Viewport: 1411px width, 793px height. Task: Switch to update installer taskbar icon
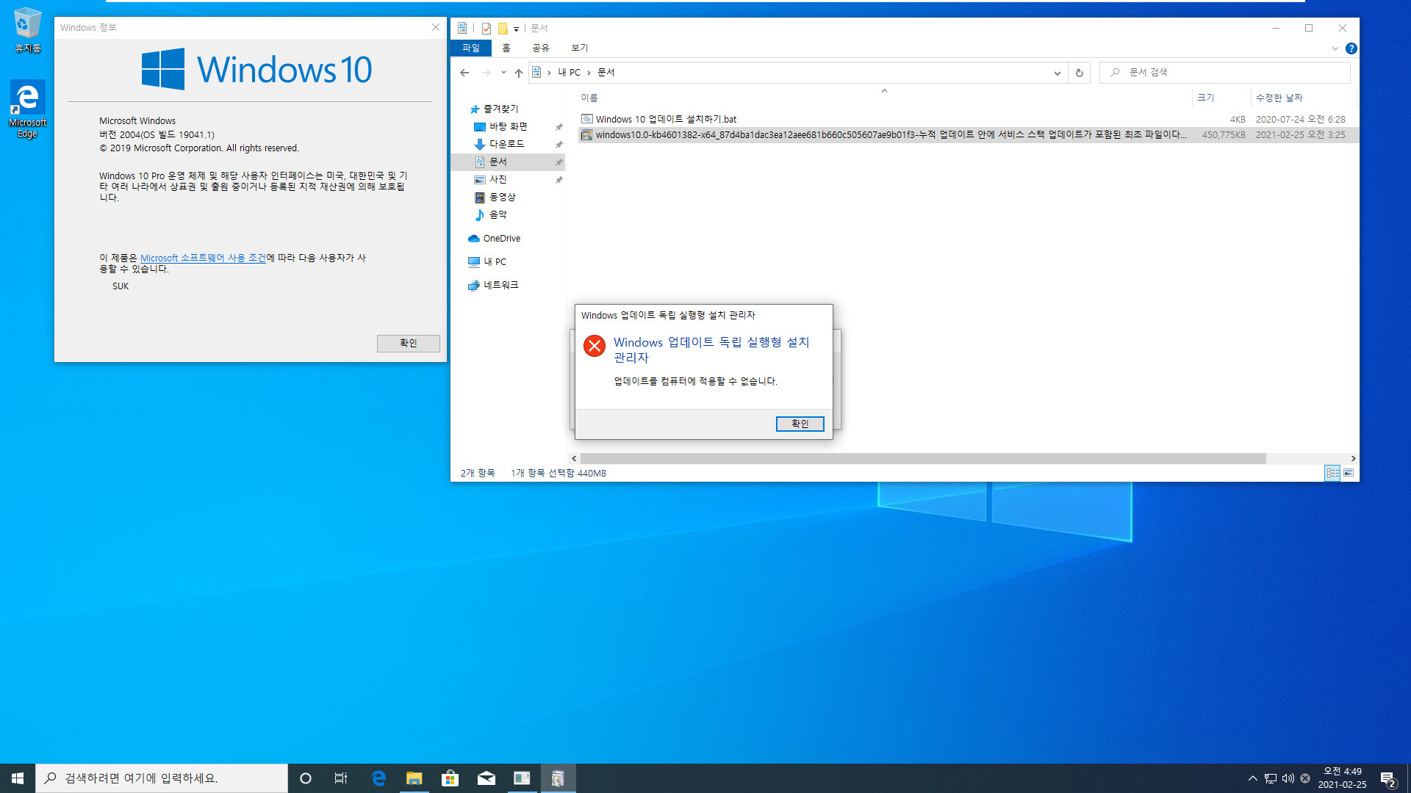pos(558,778)
